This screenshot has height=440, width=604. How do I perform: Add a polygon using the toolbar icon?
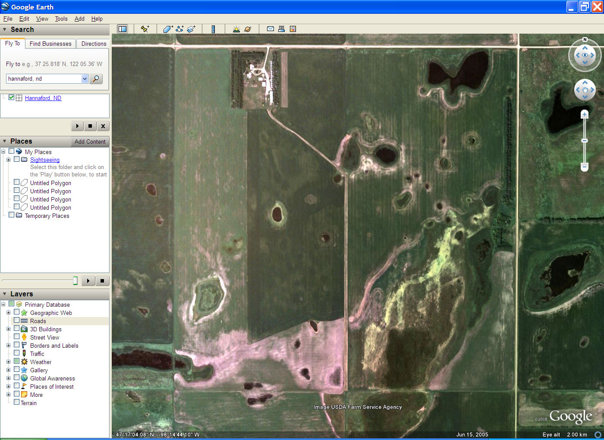[x=168, y=29]
